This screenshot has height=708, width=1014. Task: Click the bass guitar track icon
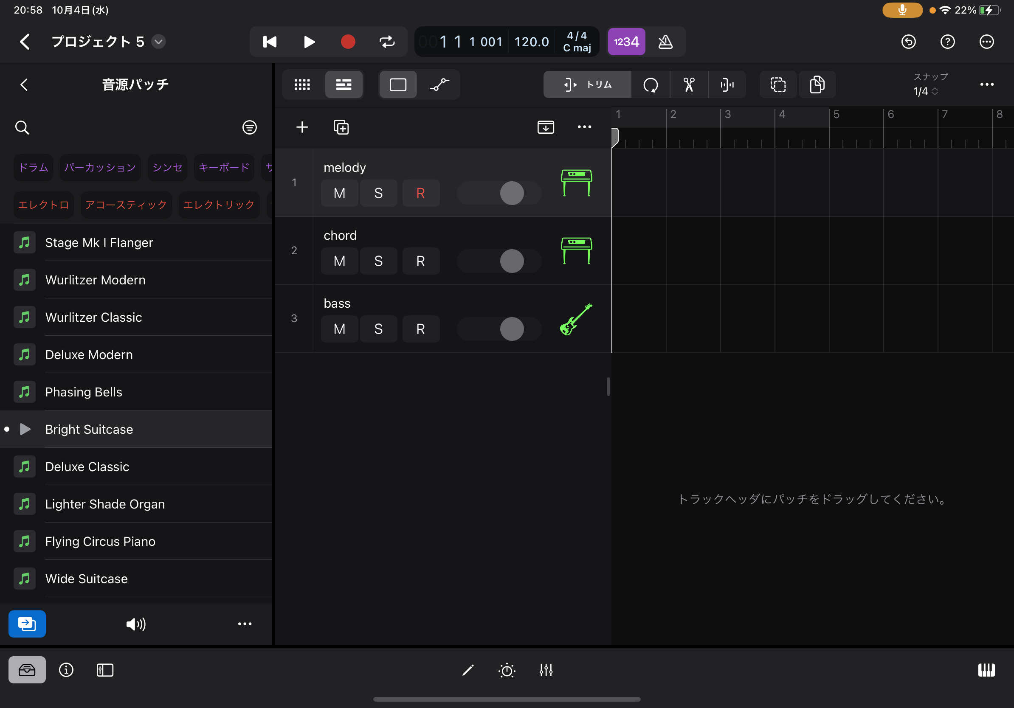(x=576, y=319)
